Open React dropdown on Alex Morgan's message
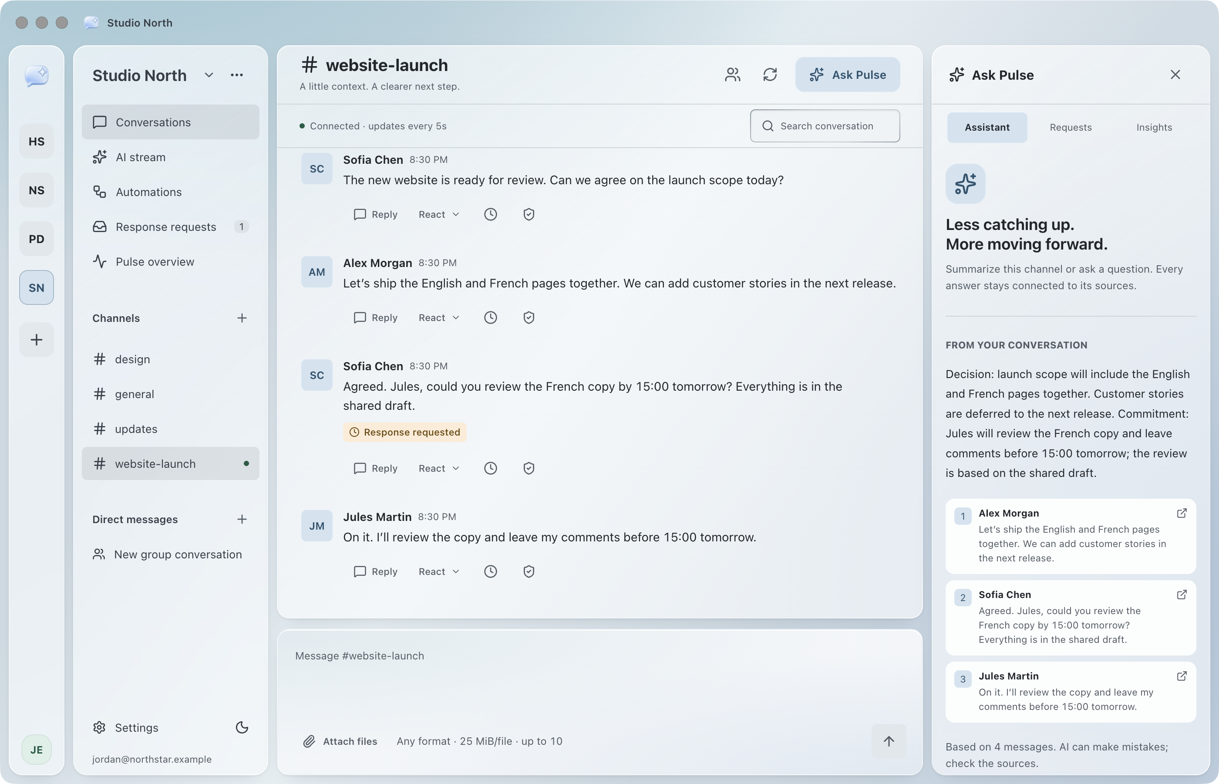 point(438,318)
